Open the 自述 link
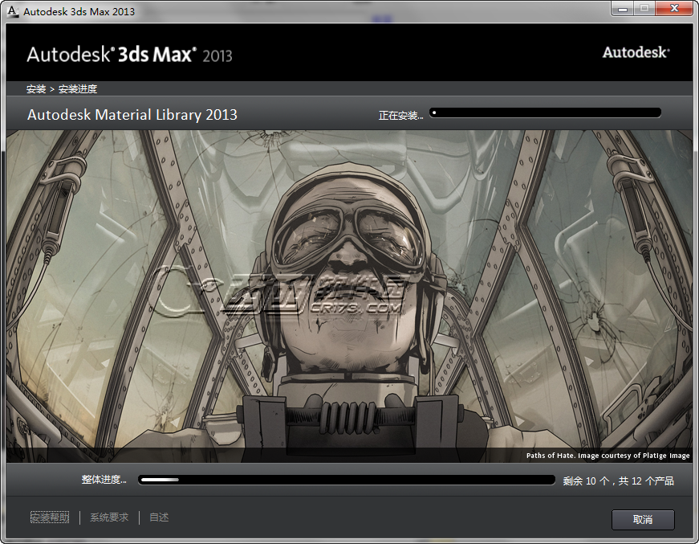This screenshot has height=544, width=699. point(158,517)
